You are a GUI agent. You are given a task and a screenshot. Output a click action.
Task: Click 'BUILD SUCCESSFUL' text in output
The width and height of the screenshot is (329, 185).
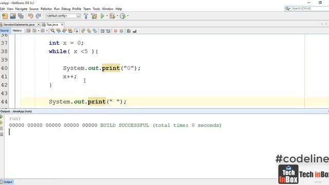click(124, 125)
